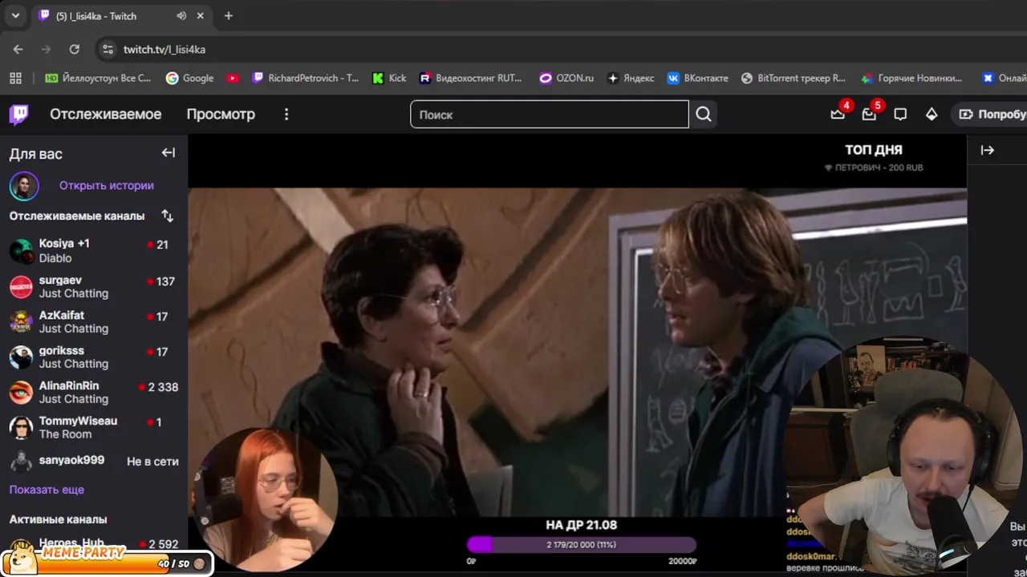Click Показать еще under followed channels
1027x577 pixels.
coord(47,490)
